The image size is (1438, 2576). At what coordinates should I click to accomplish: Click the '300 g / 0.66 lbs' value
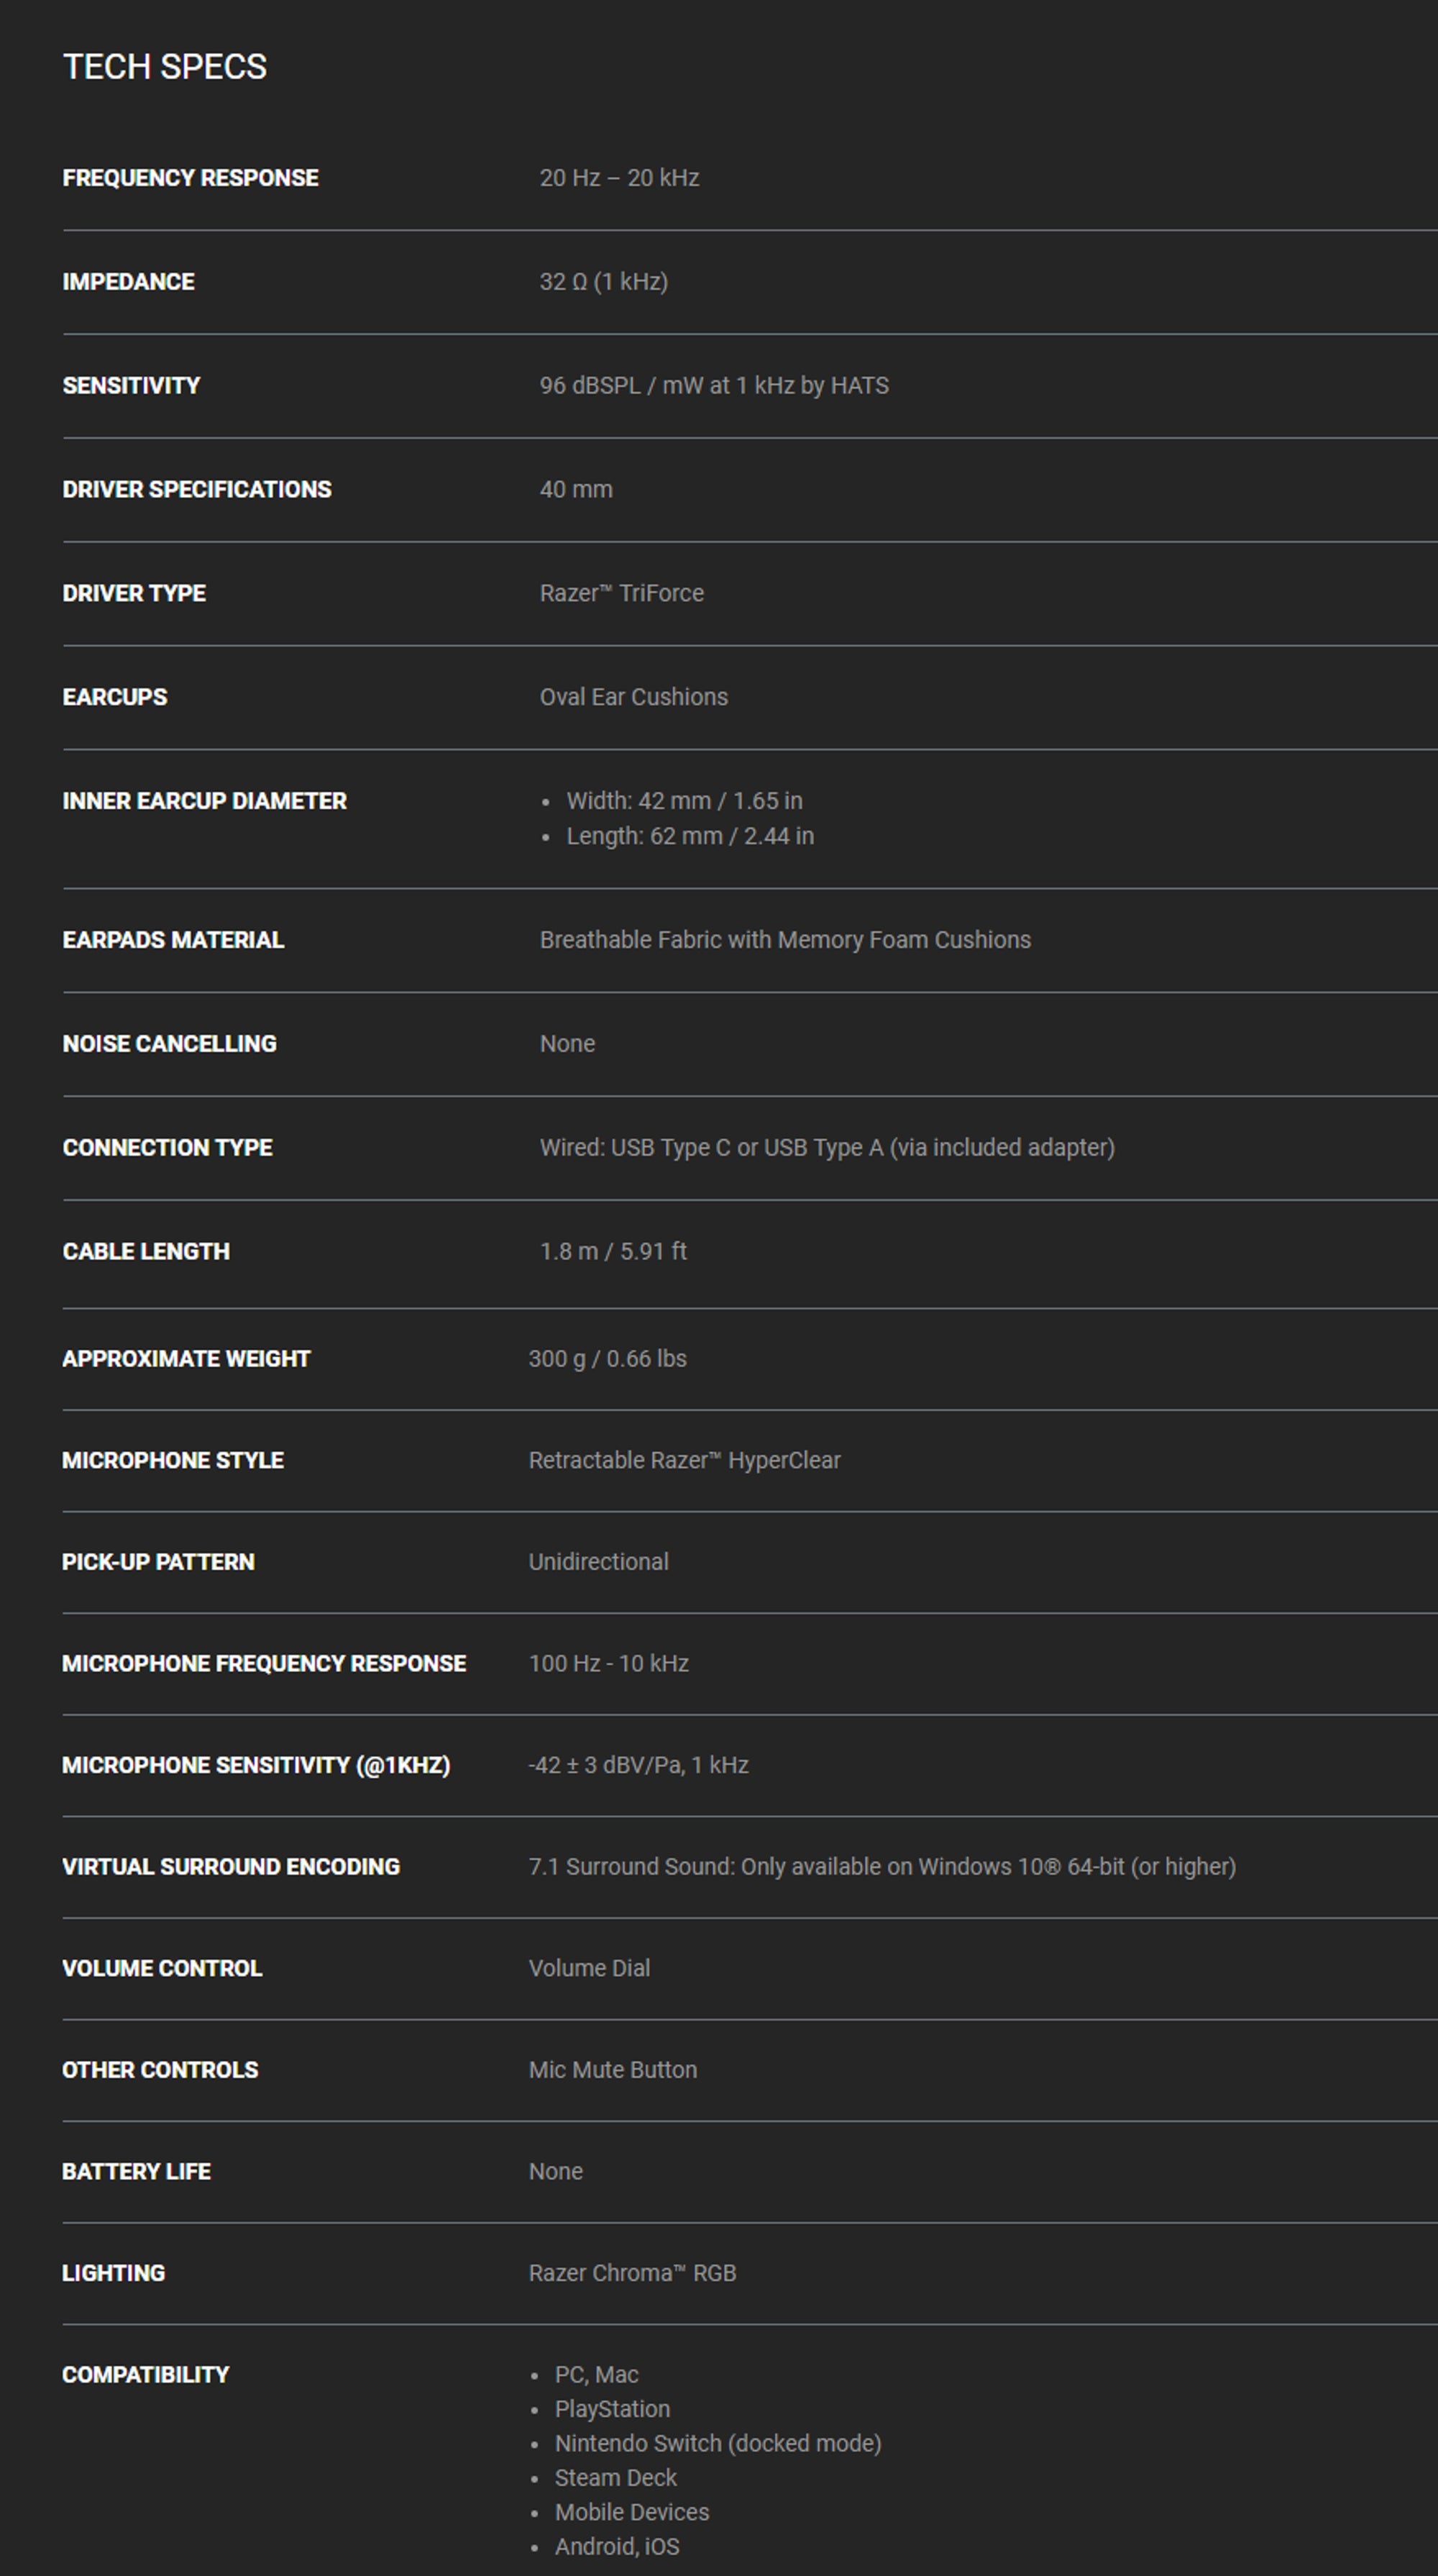coord(608,1360)
